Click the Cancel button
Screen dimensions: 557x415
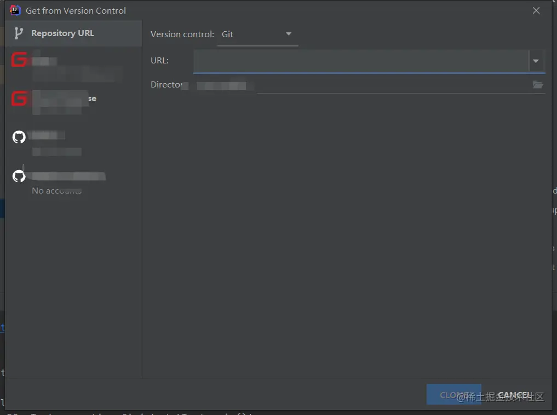515,394
